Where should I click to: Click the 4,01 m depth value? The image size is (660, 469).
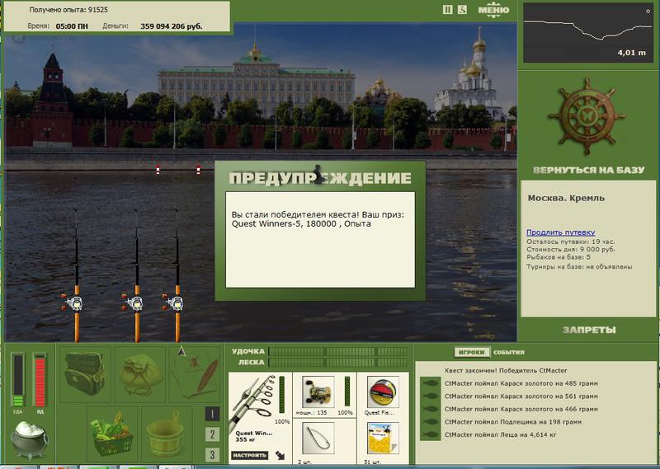pos(631,53)
